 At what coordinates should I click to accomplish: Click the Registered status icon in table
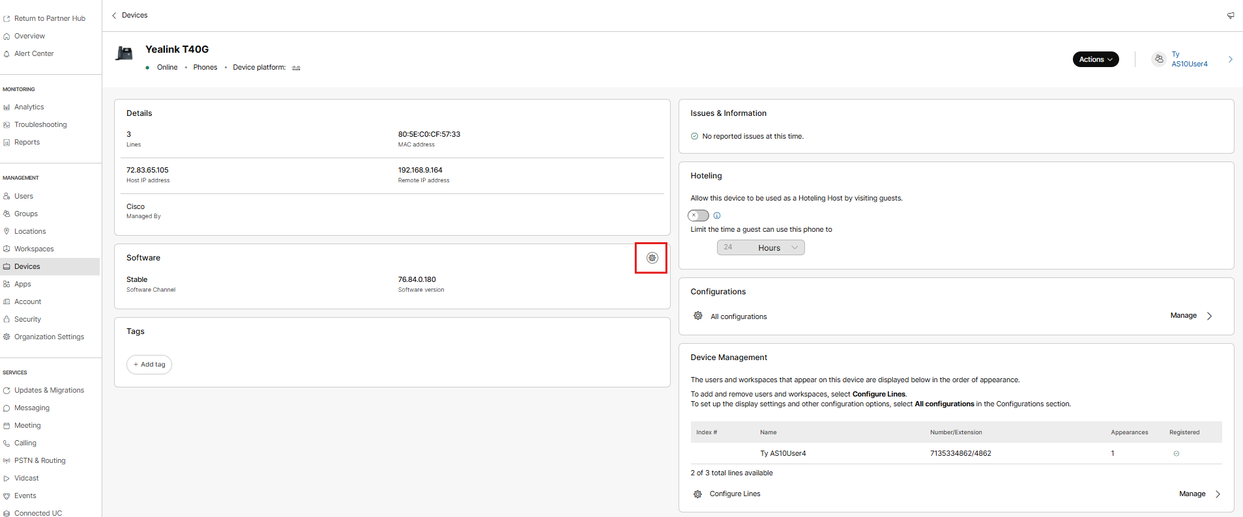tap(1176, 454)
